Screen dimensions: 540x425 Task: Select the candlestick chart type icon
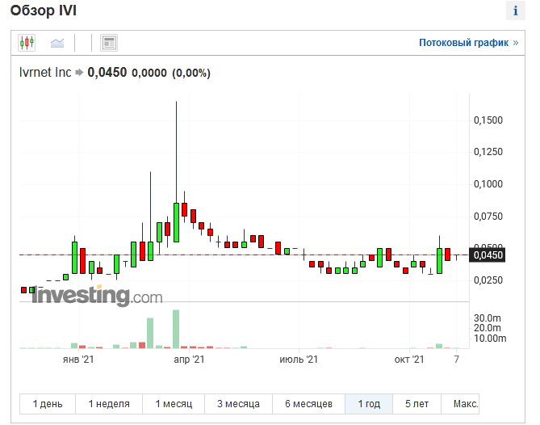pos(27,43)
